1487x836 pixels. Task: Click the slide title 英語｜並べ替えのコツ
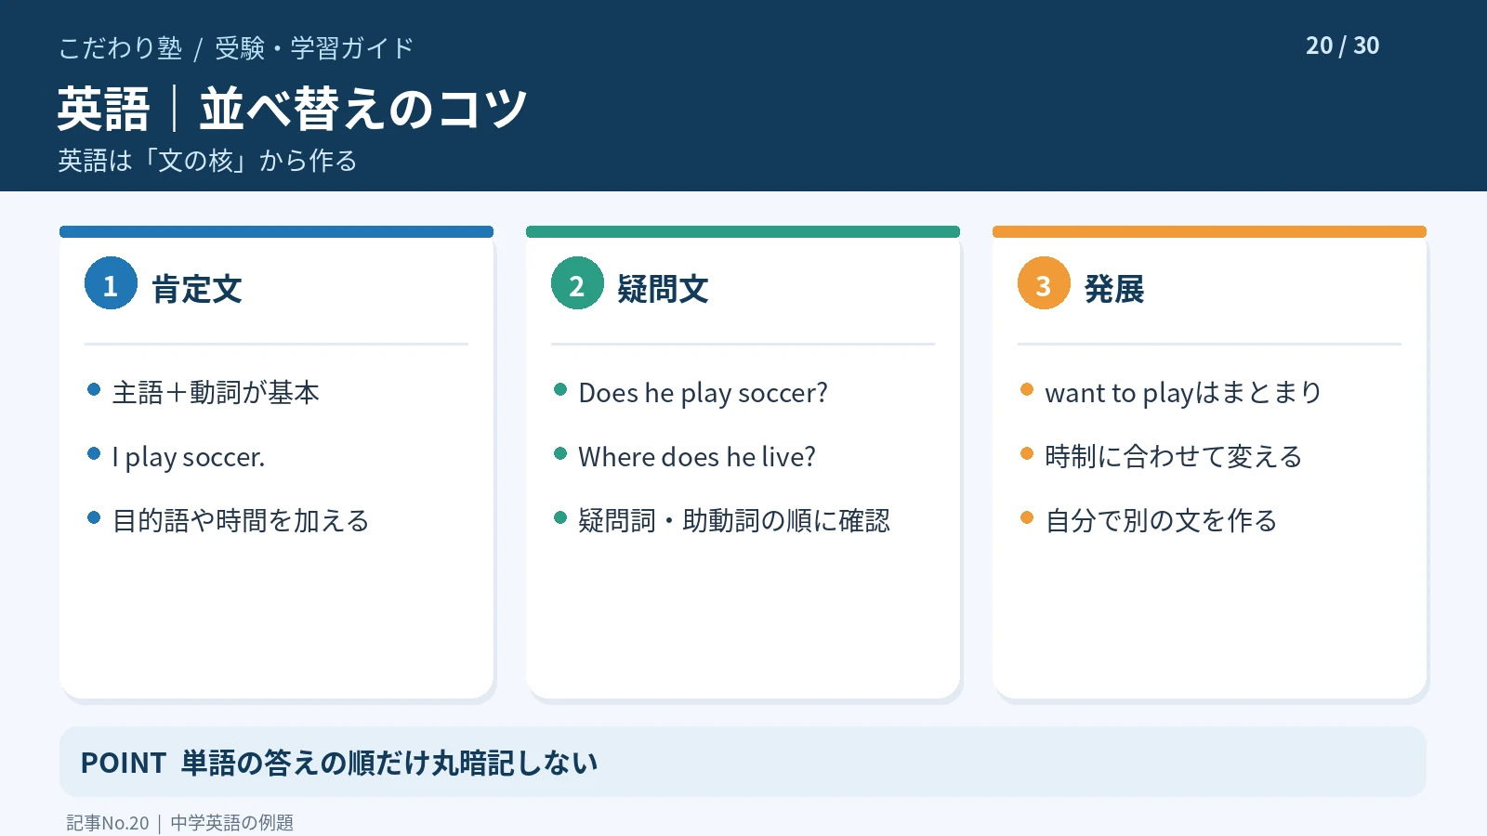(x=293, y=109)
